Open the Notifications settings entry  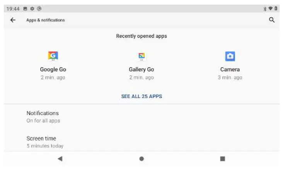point(142,117)
